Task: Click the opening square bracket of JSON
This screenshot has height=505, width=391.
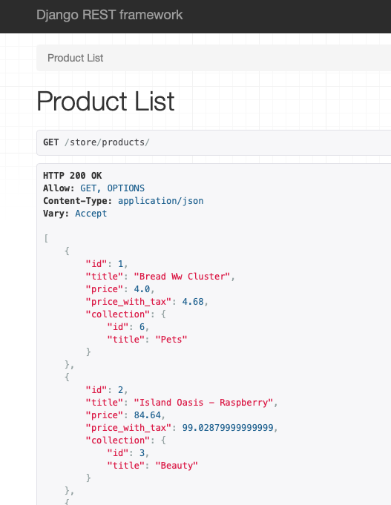Action: [x=46, y=238]
